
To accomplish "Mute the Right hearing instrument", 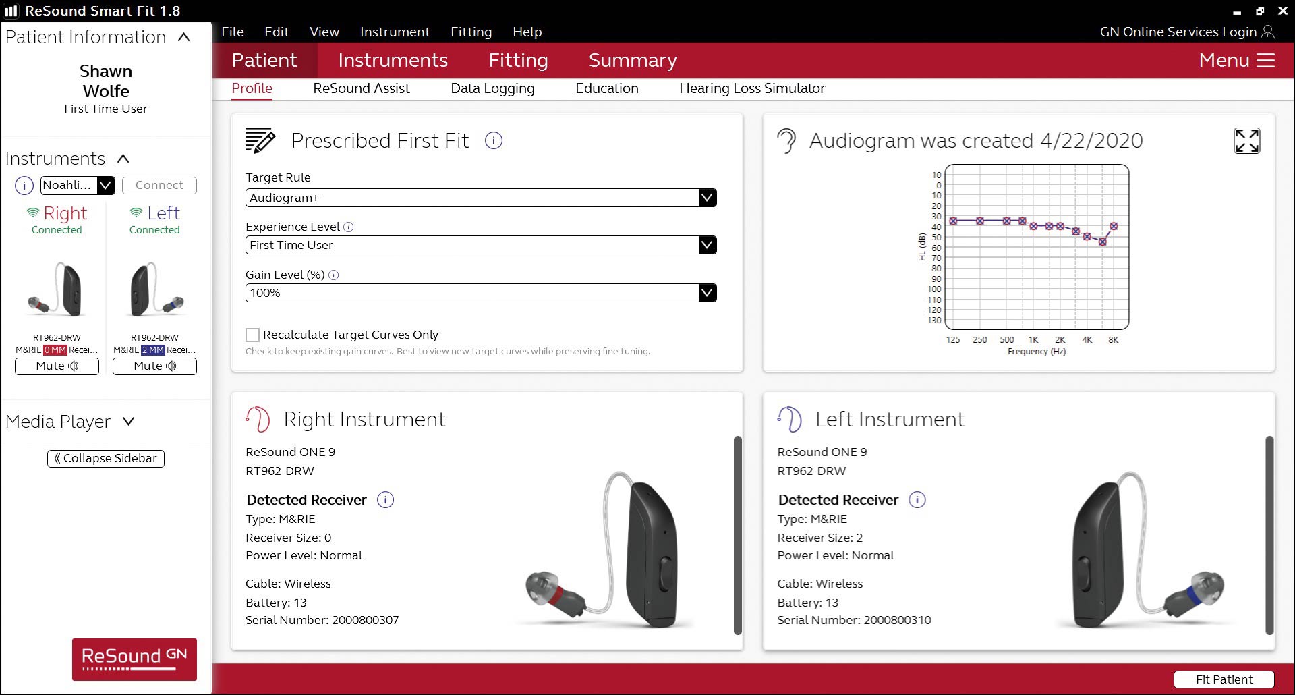I will (x=57, y=366).
